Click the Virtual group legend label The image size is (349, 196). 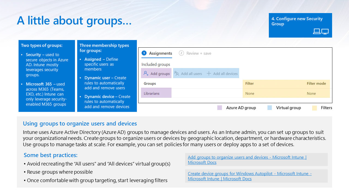(288, 108)
